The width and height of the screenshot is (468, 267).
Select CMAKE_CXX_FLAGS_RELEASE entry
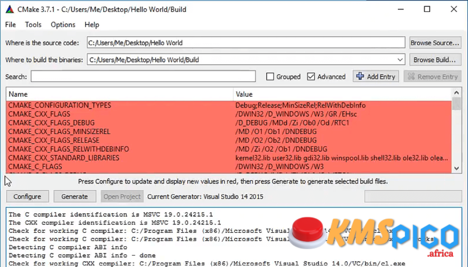pos(54,140)
